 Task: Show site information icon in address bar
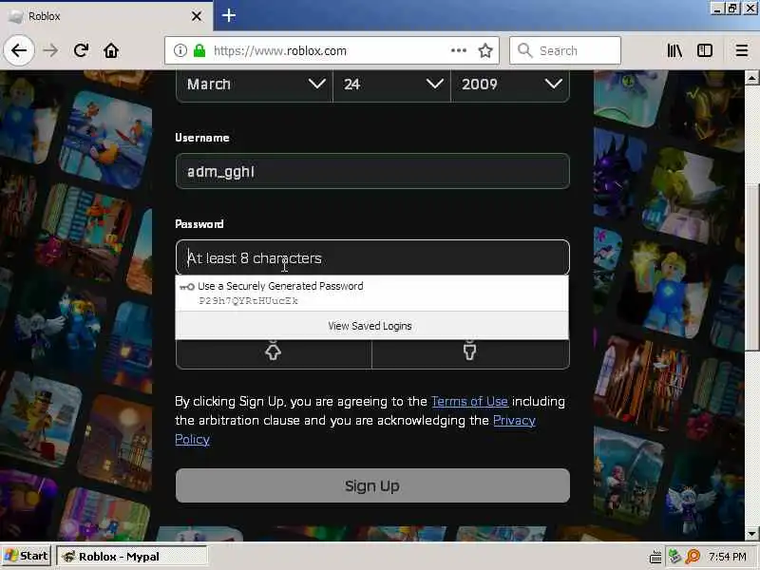click(180, 50)
